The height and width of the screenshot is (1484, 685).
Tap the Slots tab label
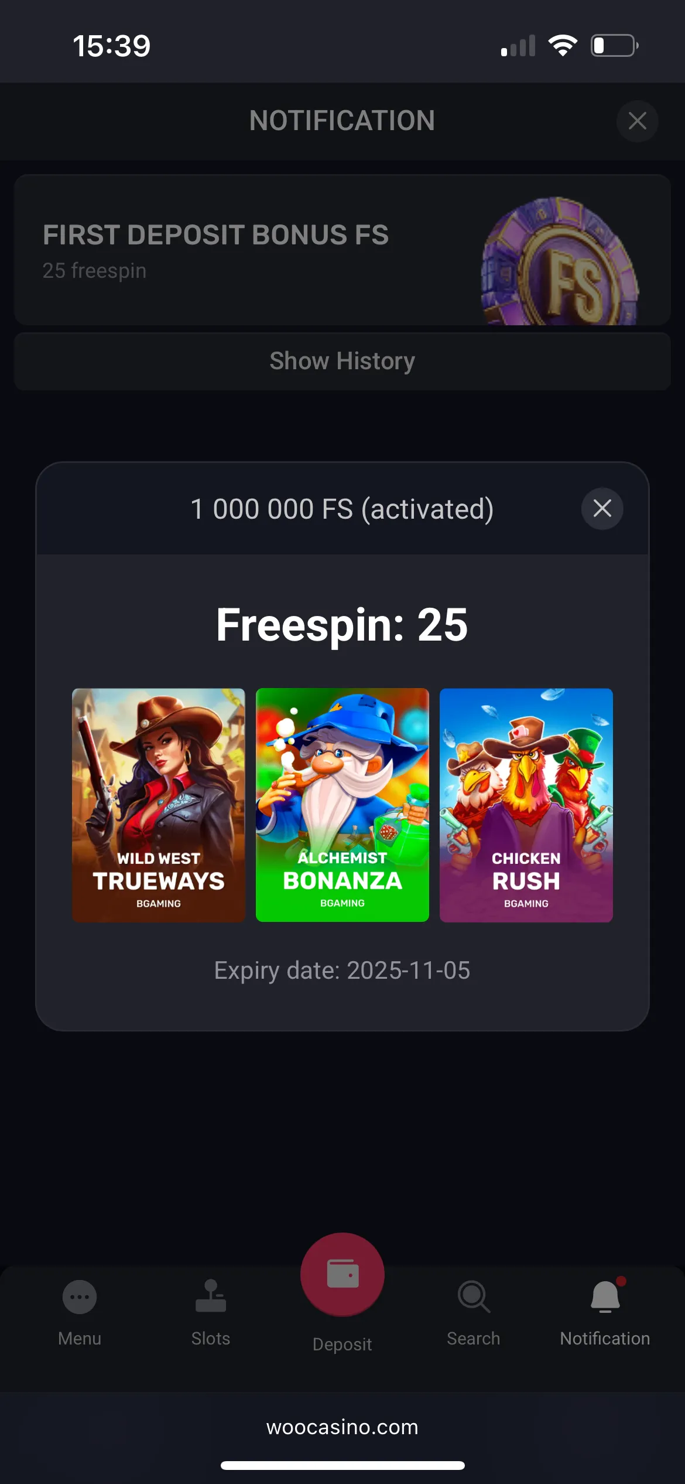[211, 1339]
